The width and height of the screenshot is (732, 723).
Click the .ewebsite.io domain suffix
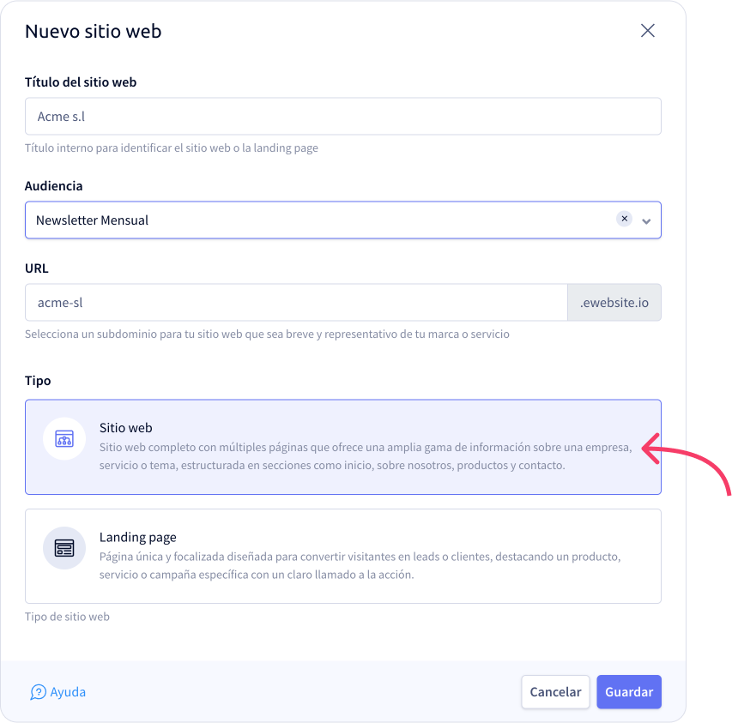(614, 302)
